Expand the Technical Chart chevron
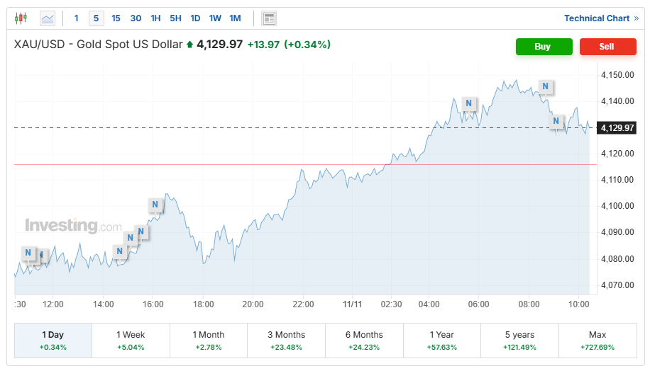 coord(636,18)
